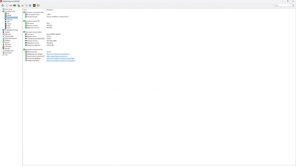Expand the Операційна система tree node
Screen dimensions: 296x166
coord(1,30)
